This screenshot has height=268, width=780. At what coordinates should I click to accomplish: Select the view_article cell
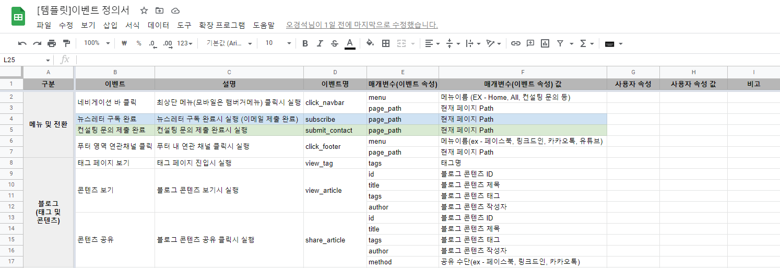[335, 190]
